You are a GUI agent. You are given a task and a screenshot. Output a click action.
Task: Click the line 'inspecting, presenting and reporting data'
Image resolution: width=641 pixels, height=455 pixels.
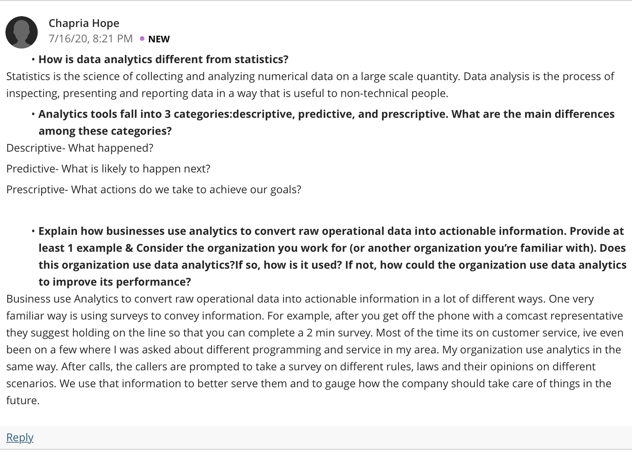227,93
